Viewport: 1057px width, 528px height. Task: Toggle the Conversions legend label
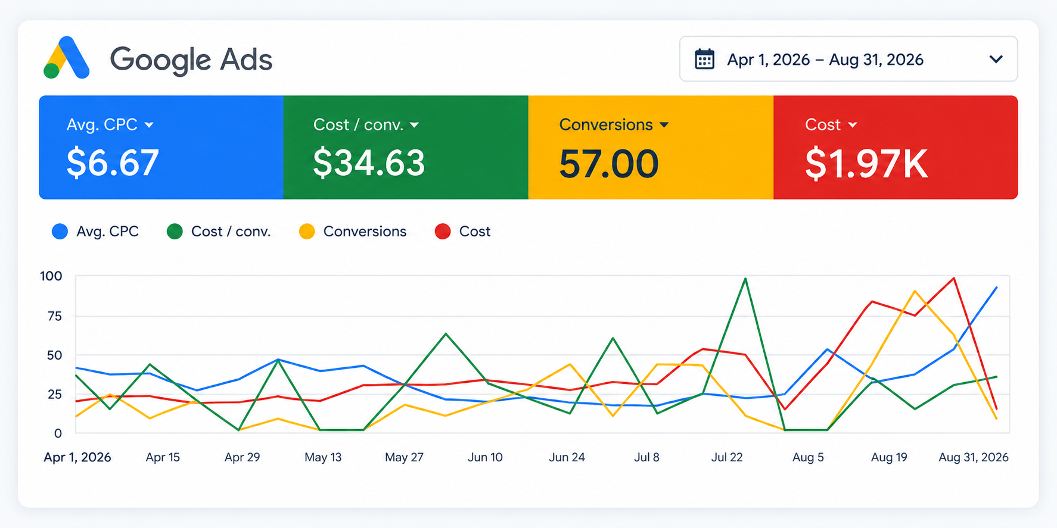tap(365, 232)
